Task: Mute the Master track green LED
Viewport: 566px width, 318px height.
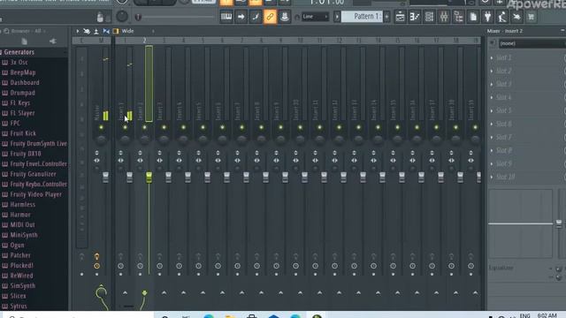Action: point(101,127)
